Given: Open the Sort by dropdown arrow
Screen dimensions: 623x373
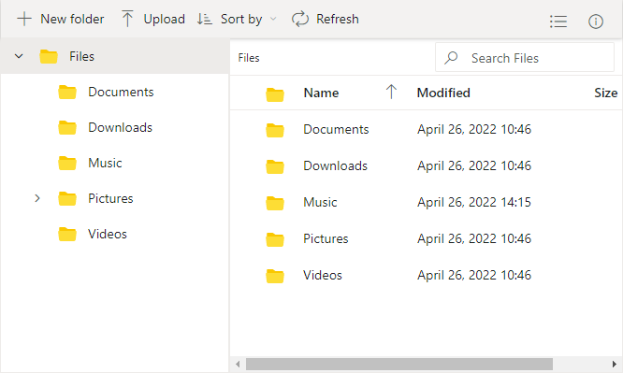Looking at the screenshot, I should 273,19.
